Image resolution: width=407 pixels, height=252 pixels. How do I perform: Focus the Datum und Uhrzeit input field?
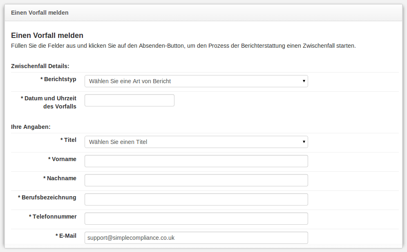(x=129, y=100)
